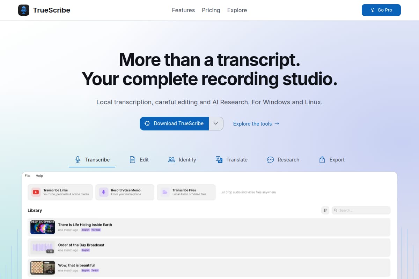The width and height of the screenshot is (419, 279).
Task: Click the library sort order icon
Action: 325,210
